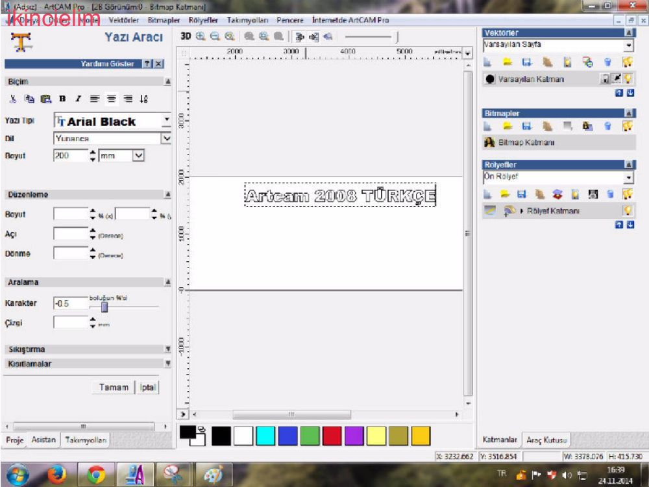Paste text using the clipboard icon

[x=45, y=99]
